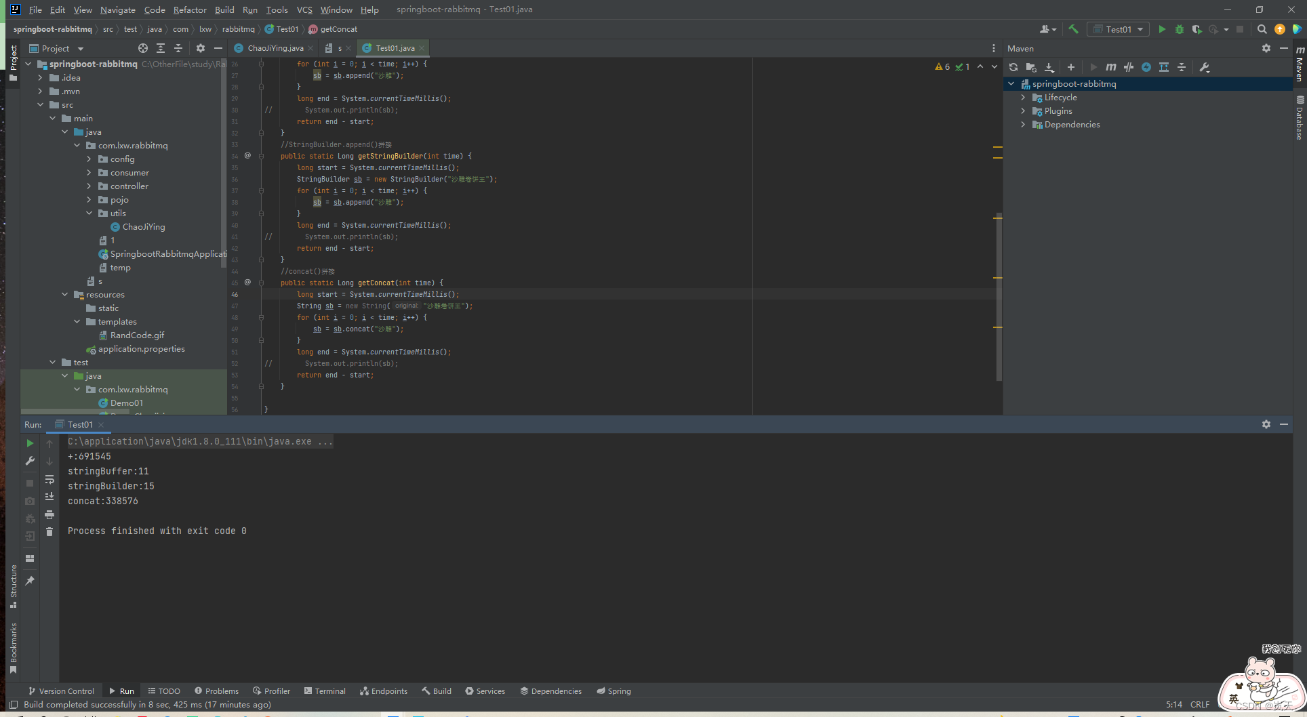Open the Profiler tool window
Image resolution: width=1307 pixels, height=717 pixels.
tap(271, 691)
